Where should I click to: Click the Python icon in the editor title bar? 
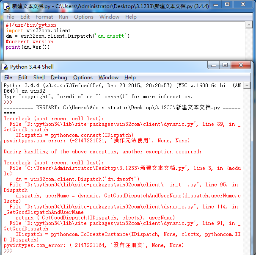tap(6, 6)
